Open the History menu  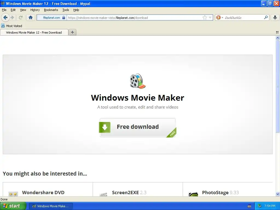click(35, 10)
